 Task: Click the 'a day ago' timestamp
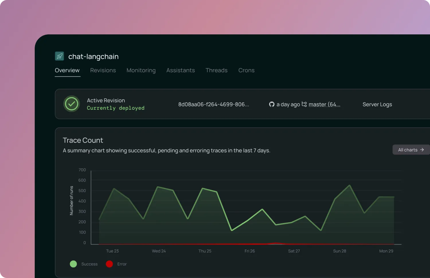pyautogui.click(x=288, y=104)
